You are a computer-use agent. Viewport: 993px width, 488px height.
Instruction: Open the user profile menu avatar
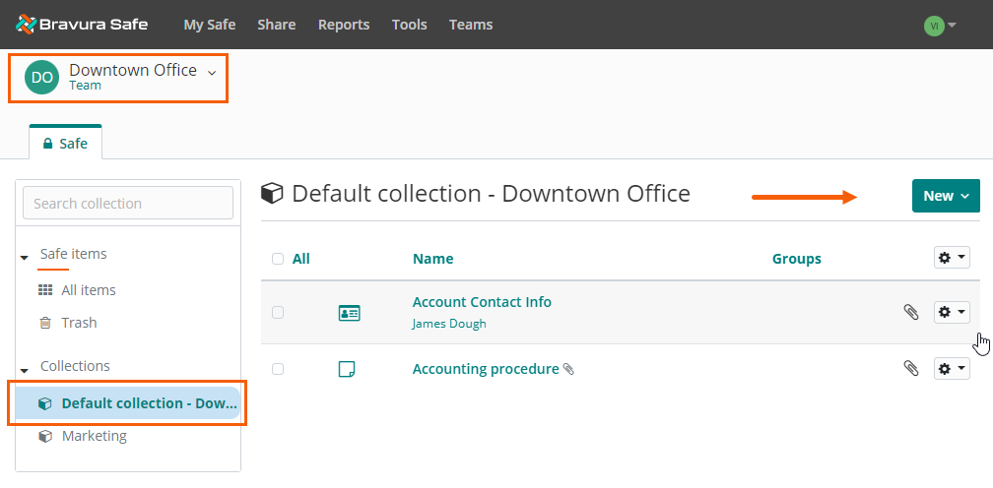click(x=934, y=26)
